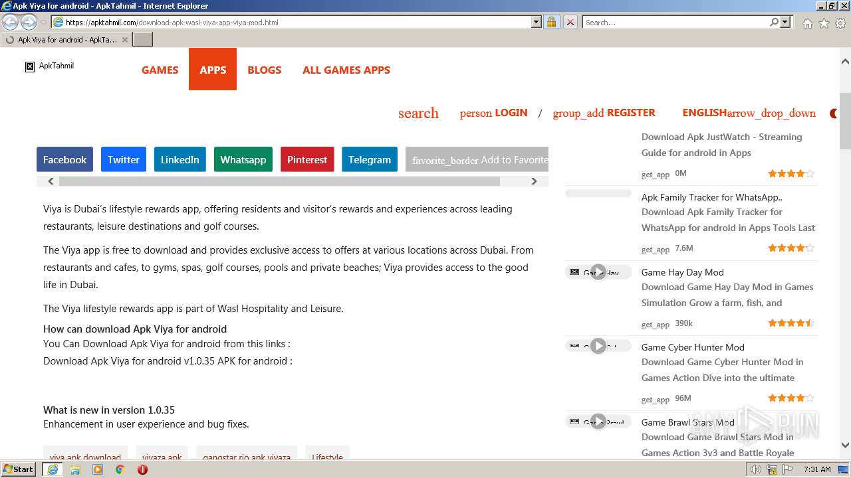Close the Apk Viya tab
The width and height of the screenshot is (851, 478).
click(125, 40)
